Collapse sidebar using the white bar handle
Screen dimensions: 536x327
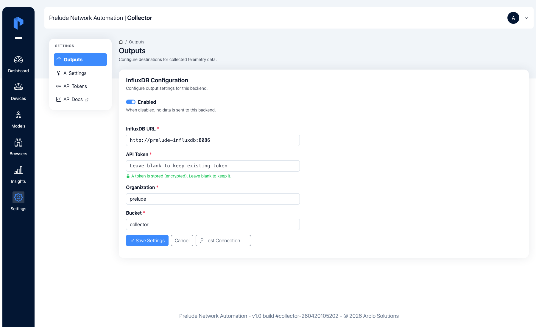[x=18, y=38]
